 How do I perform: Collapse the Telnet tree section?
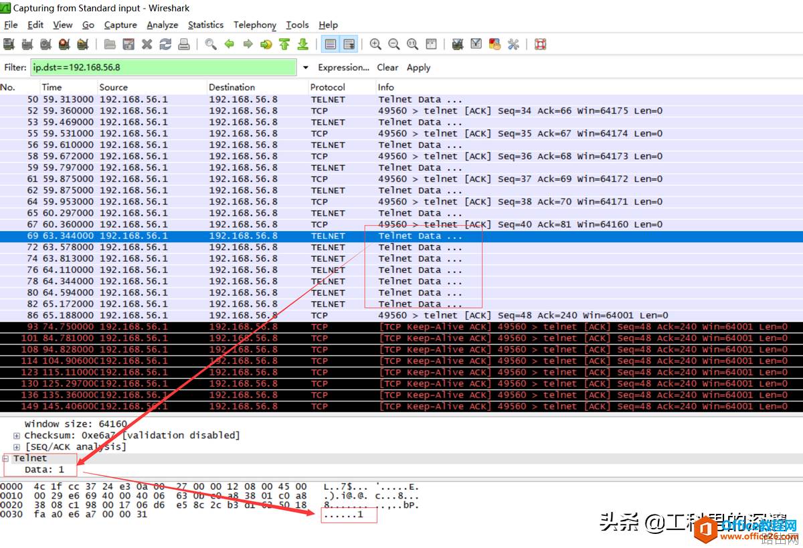click(6, 458)
